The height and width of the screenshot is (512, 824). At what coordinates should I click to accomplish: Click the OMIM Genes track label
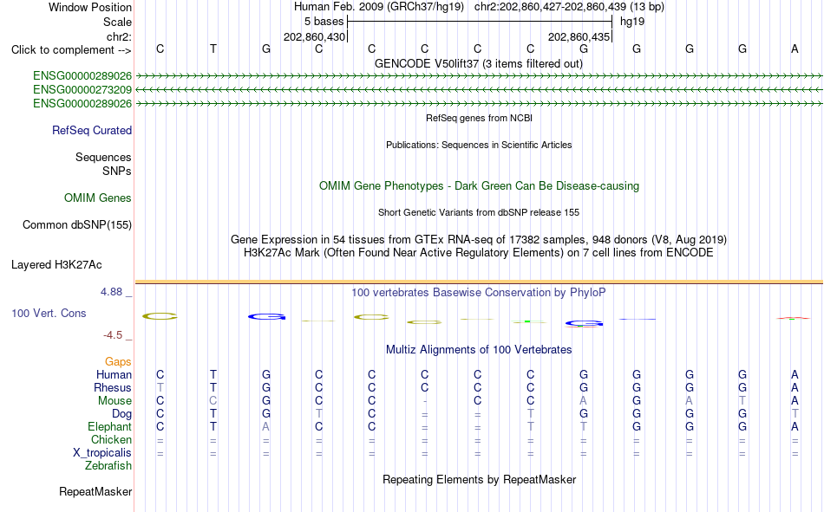[98, 198]
